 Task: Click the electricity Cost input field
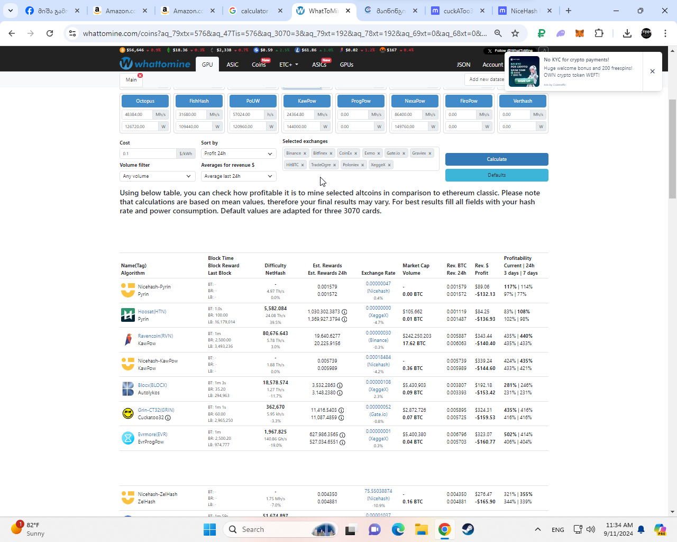tap(148, 153)
